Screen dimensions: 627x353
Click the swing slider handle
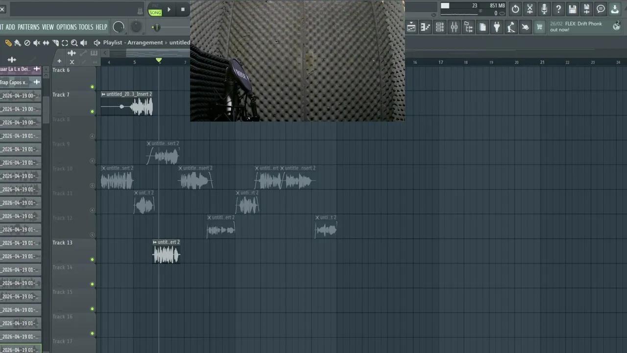(156, 27)
